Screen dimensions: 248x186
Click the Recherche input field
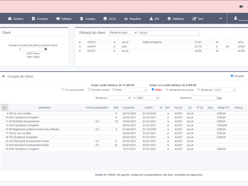click(x=204, y=98)
